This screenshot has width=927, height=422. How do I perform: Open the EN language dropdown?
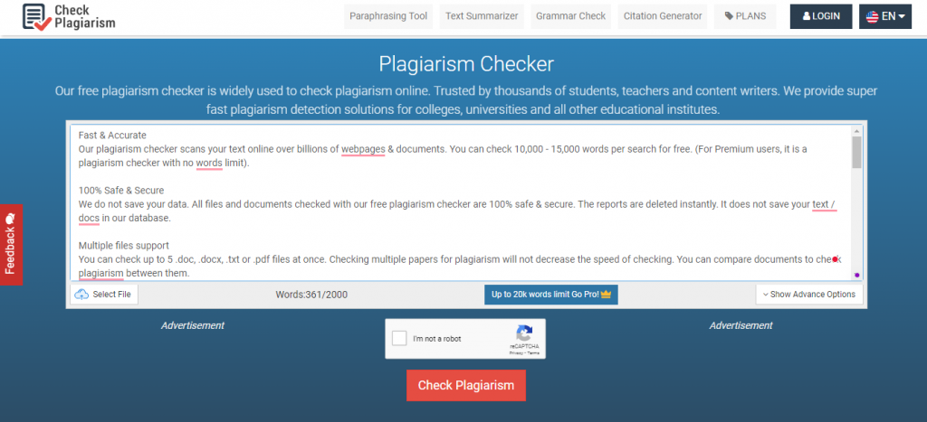pyautogui.click(x=885, y=16)
